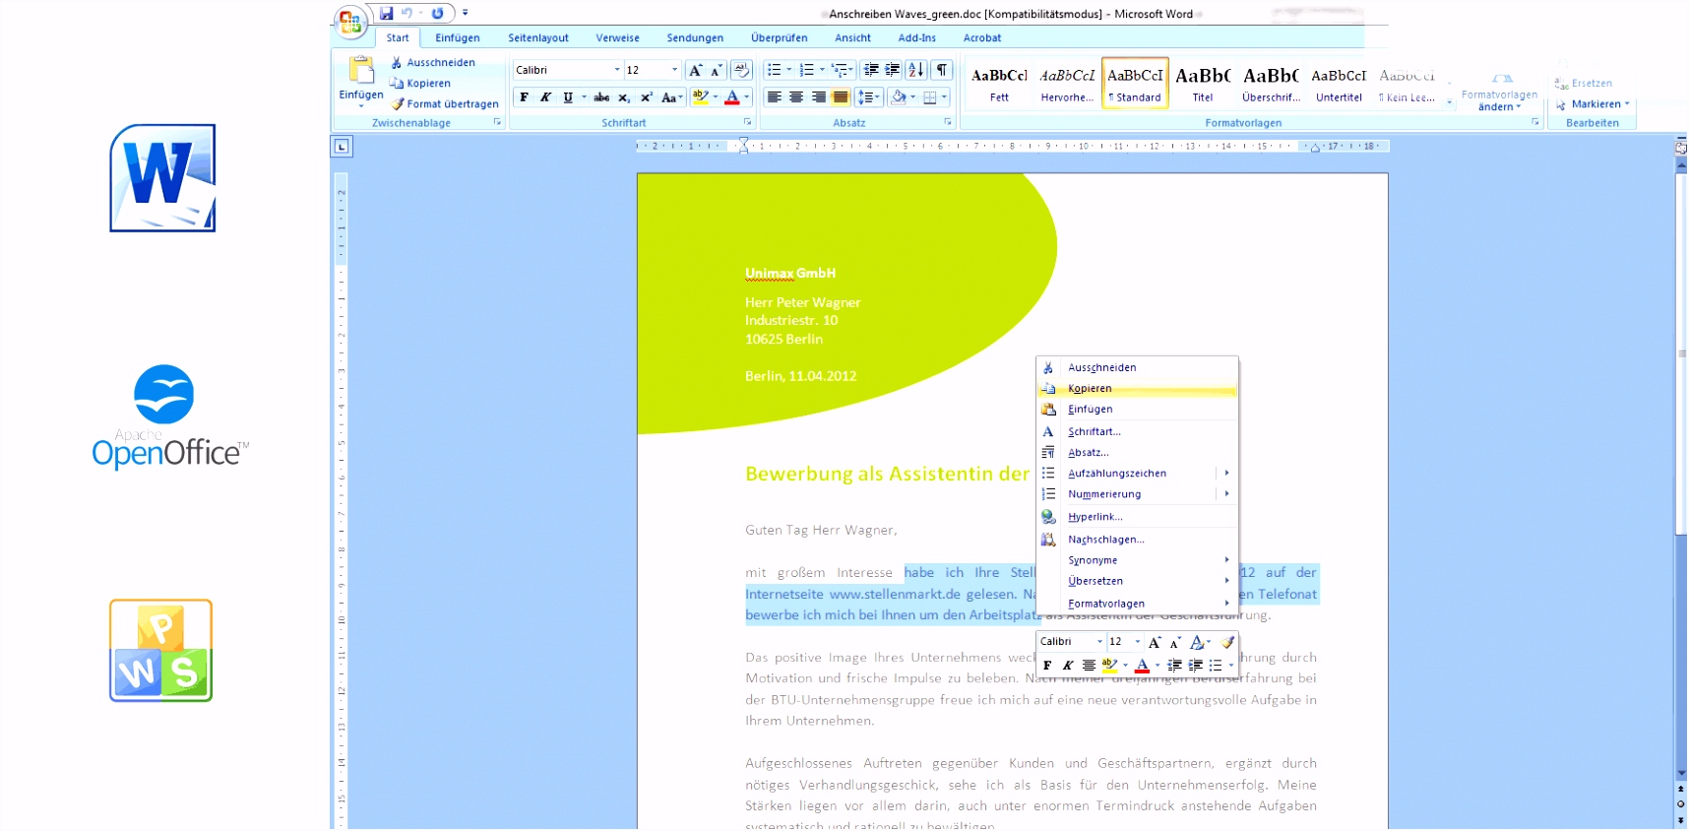
Task: Toggle superscript in the ribbon
Action: (647, 97)
